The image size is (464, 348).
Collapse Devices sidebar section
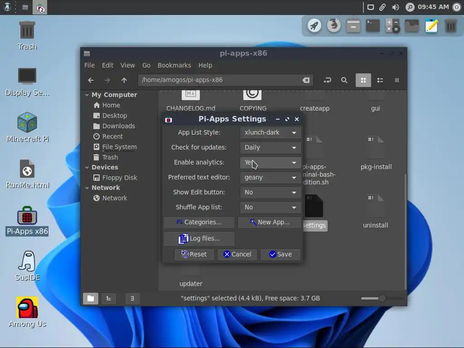click(x=87, y=168)
